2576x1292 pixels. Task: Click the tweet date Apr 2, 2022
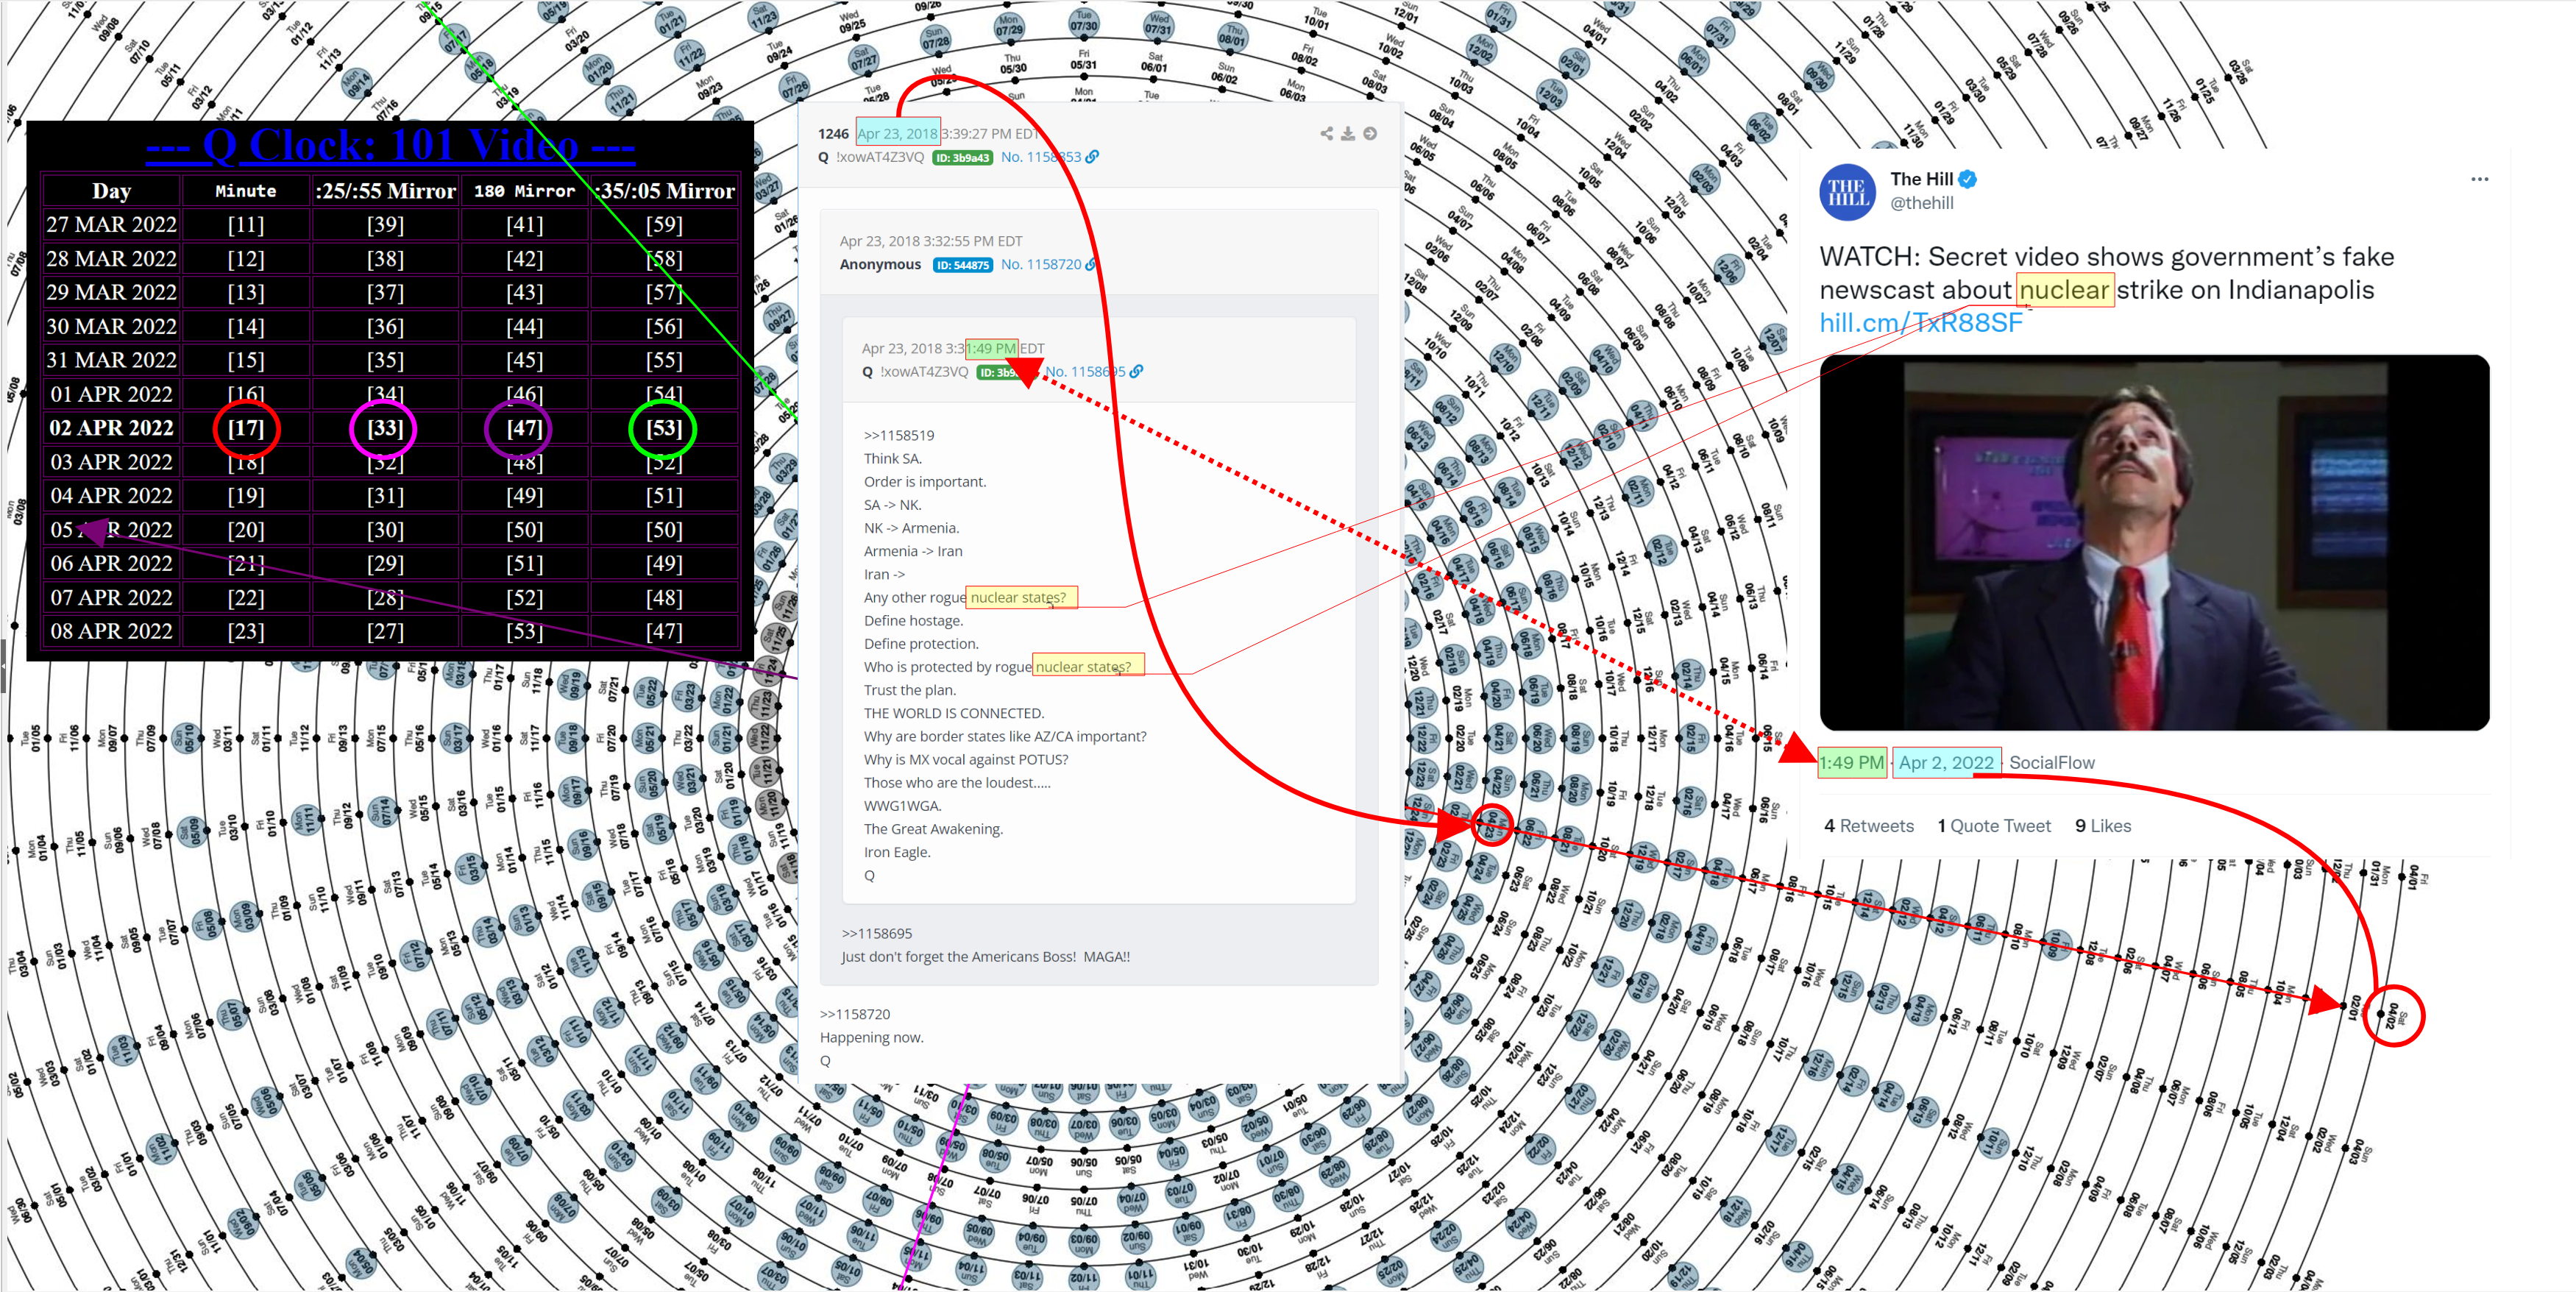pos(1946,763)
